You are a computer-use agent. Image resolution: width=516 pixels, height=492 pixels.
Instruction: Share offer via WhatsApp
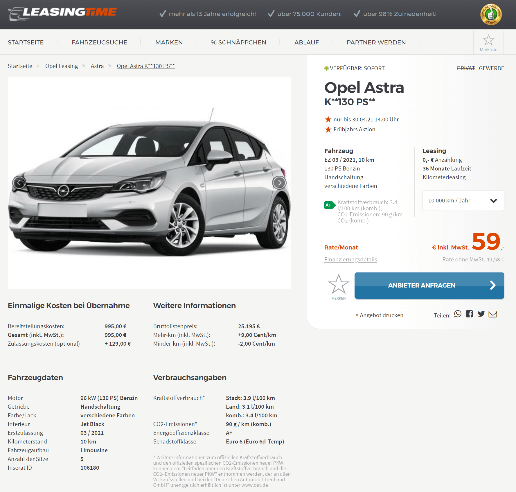coord(458,314)
